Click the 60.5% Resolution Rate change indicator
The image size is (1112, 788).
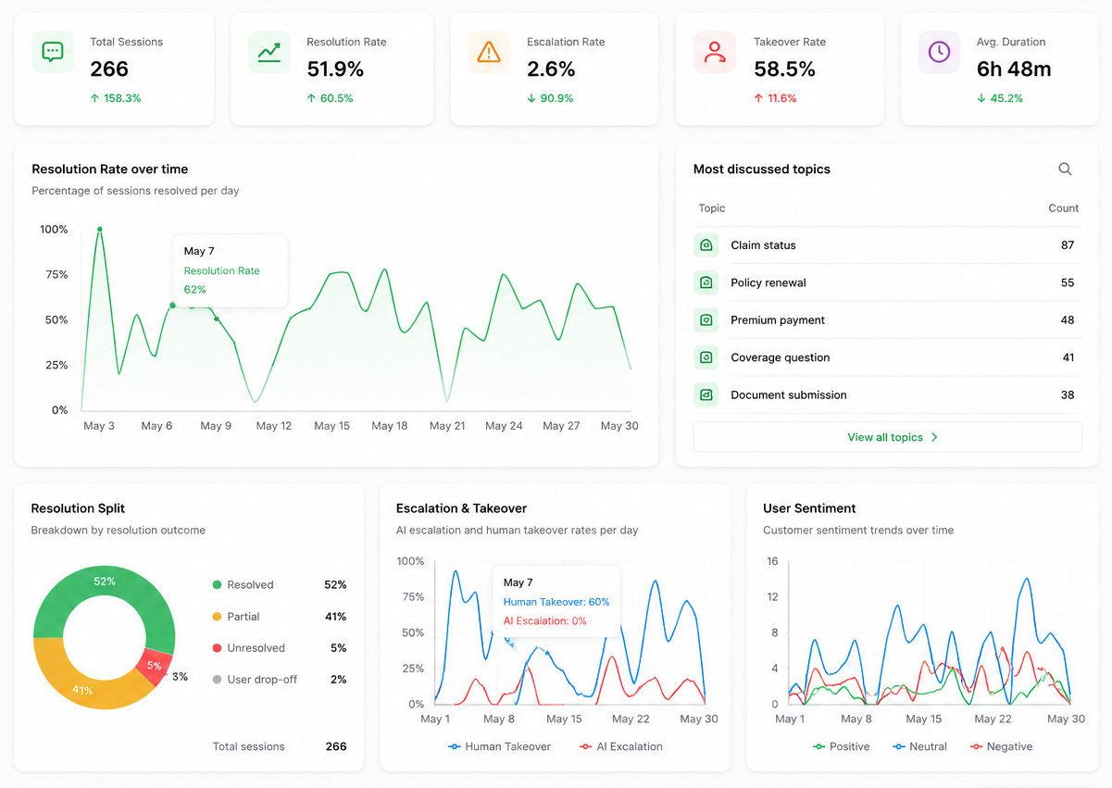330,98
